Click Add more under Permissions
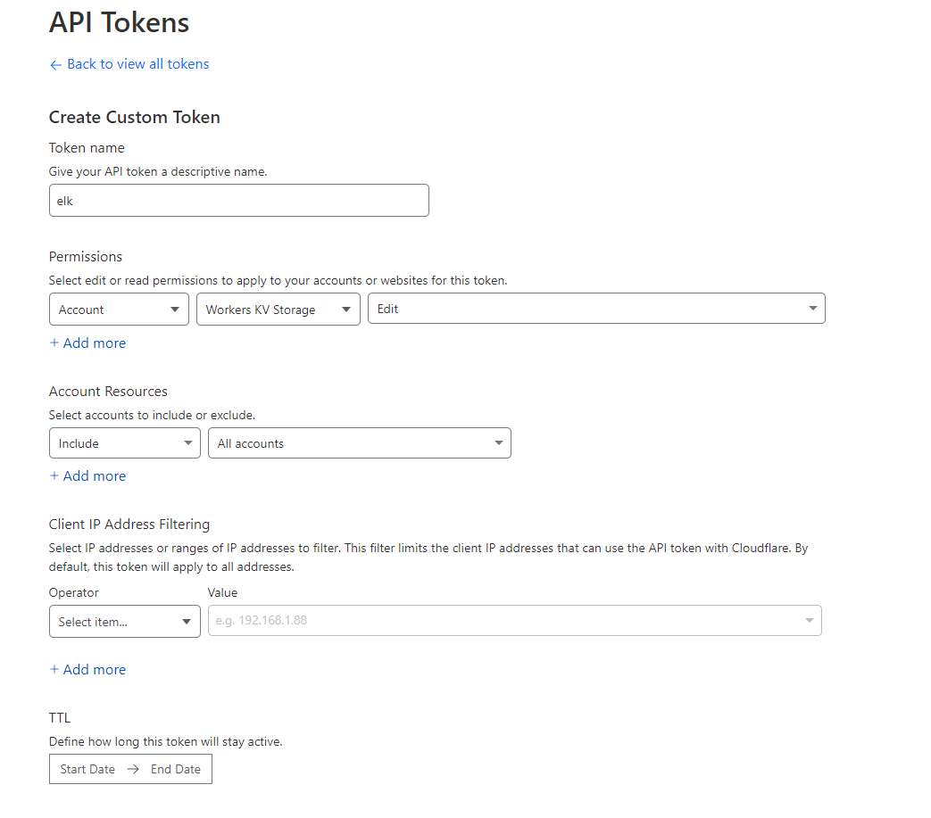Viewport: 931px width, 818px height. 95,343
